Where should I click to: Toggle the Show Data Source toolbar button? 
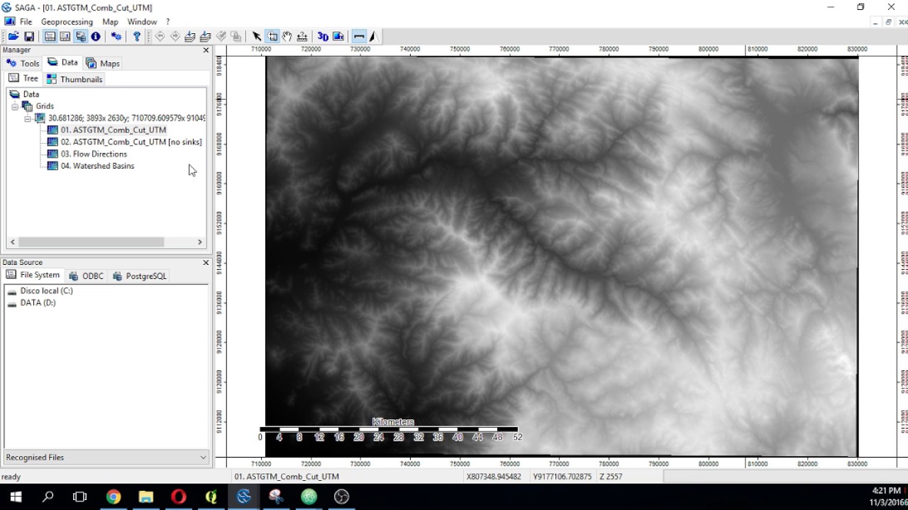(x=80, y=37)
